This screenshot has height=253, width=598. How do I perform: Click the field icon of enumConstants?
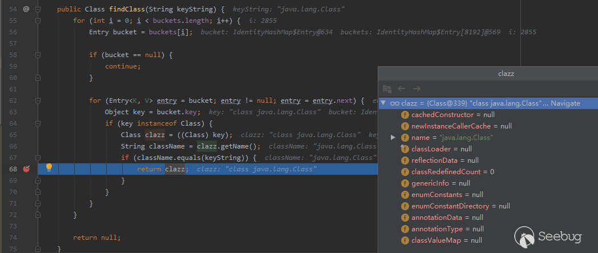pyautogui.click(x=405, y=195)
